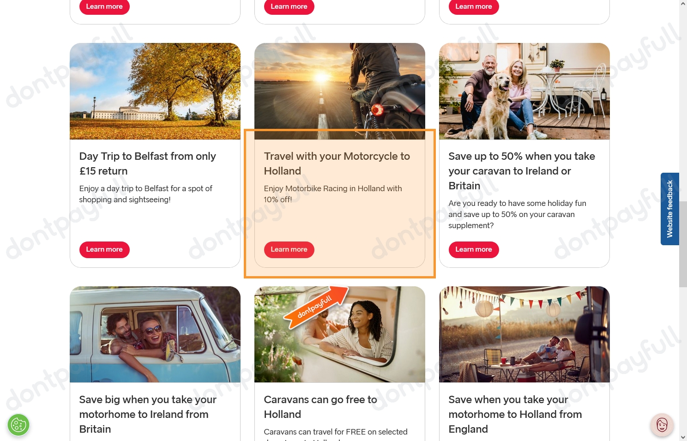The image size is (687, 441).
Task: Open the couple with dog caravan image
Action: pos(524,91)
